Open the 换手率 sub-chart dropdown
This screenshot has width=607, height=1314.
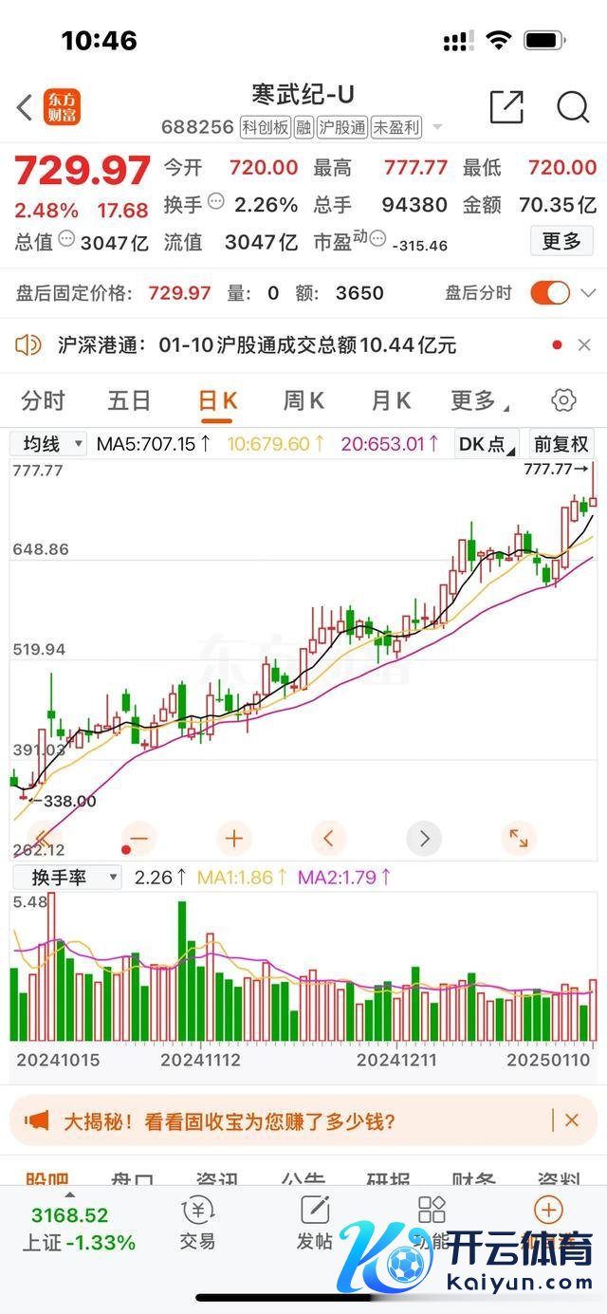(x=66, y=878)
